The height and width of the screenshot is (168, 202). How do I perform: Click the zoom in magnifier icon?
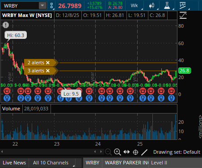(117, 152)
